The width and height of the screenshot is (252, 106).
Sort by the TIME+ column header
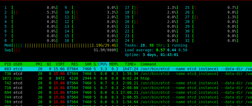click(130, 64)
